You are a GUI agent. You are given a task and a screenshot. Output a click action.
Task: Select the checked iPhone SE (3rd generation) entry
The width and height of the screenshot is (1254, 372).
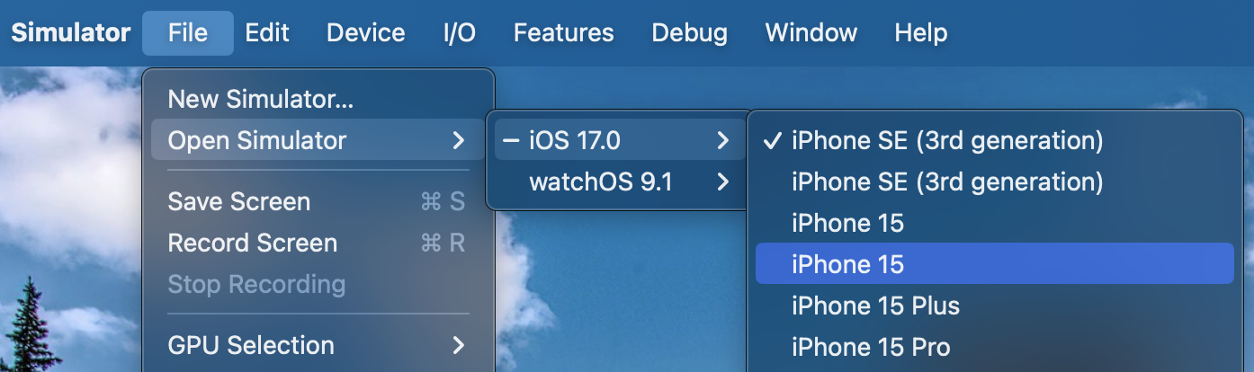pos(946,141)
